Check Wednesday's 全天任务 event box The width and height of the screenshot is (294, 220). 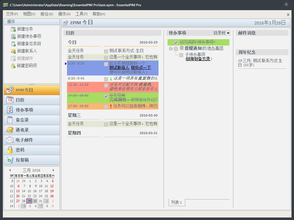click(106, 124)
